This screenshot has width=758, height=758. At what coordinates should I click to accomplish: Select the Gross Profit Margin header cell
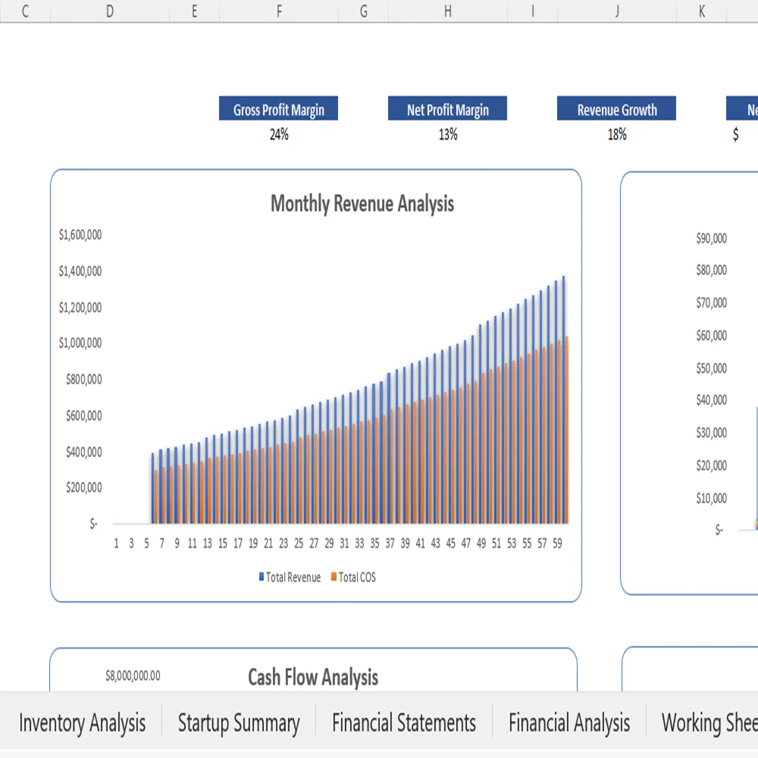(x=278, y=108)
